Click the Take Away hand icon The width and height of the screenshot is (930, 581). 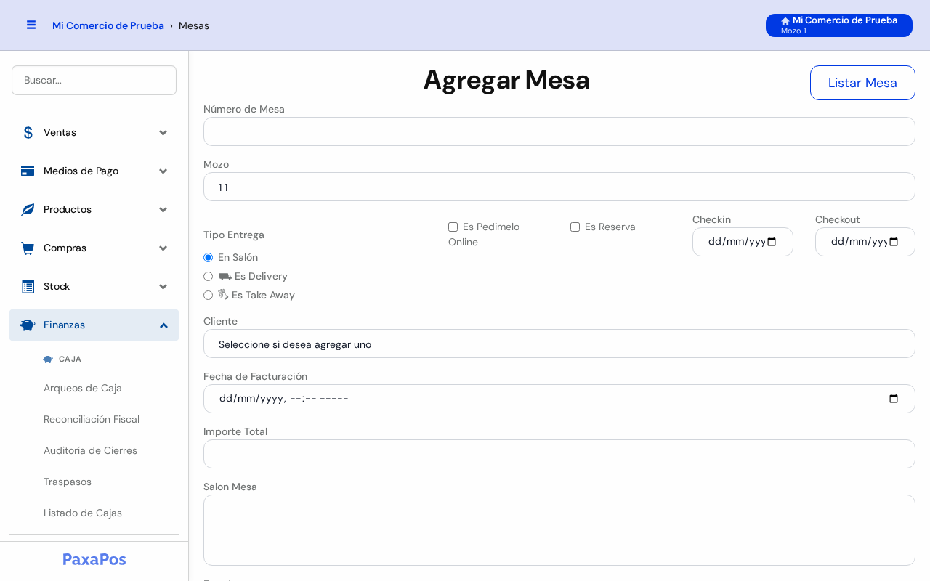(x=223, y=294)
